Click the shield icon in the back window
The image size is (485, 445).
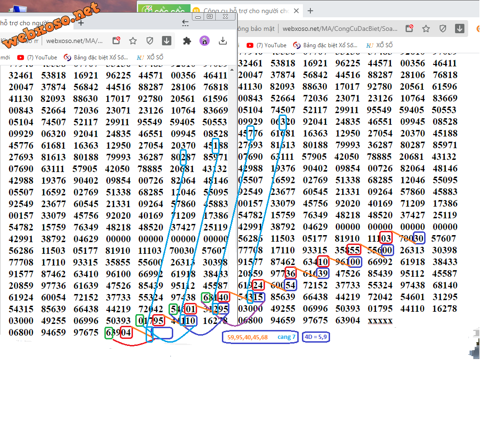point(443,29)
